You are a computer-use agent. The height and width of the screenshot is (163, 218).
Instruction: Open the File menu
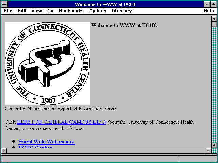pos(8,11)
